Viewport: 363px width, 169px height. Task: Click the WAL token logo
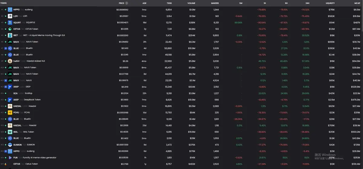pos(10,132)
